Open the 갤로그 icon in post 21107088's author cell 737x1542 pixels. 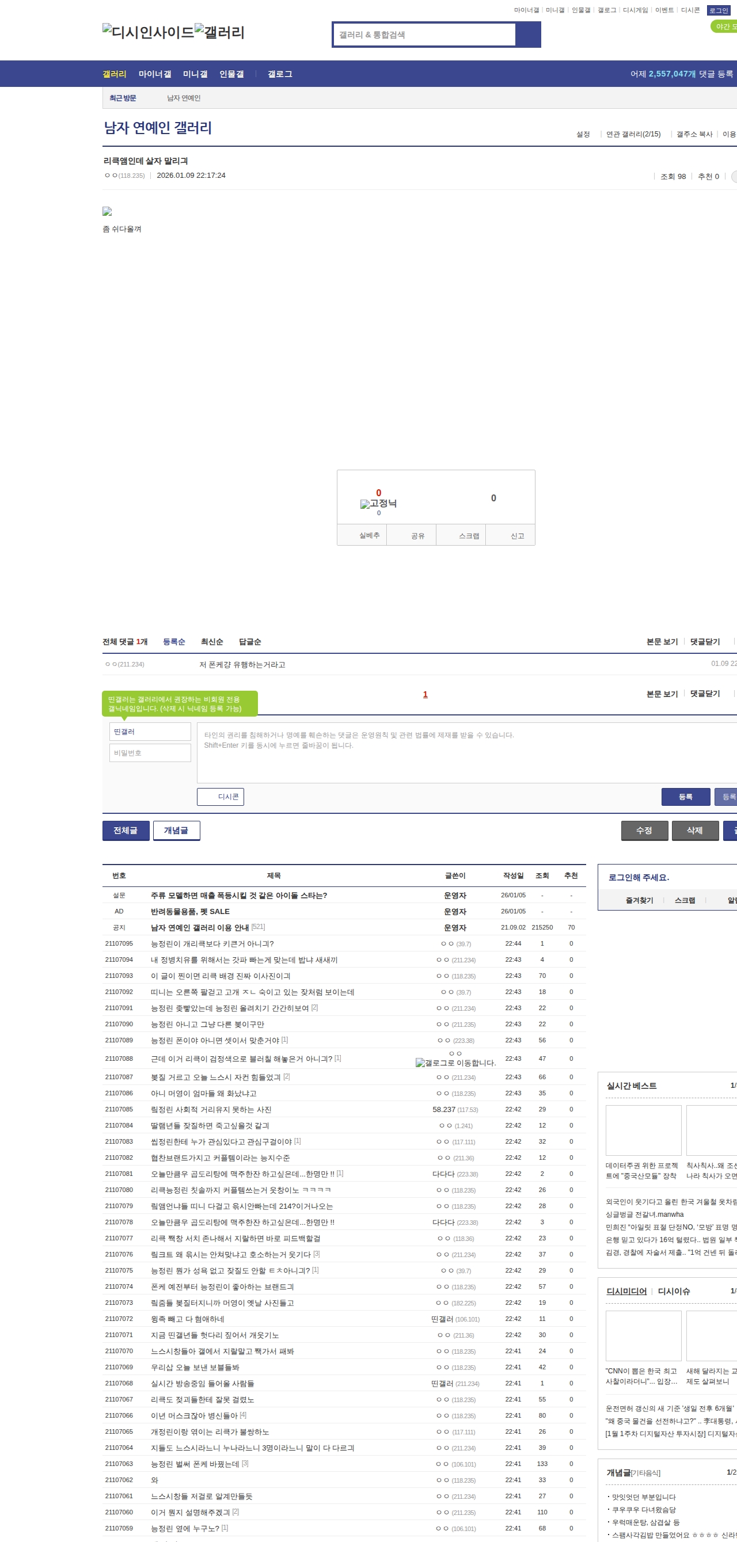click(x=455, y=1063)
